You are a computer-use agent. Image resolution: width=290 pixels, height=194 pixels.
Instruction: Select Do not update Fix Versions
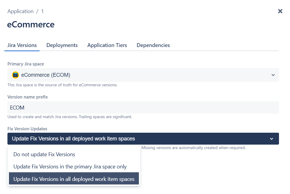pyautogui.click(x=74, y=154)
